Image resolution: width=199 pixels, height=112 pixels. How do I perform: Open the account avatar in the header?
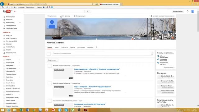coord(192,11)
